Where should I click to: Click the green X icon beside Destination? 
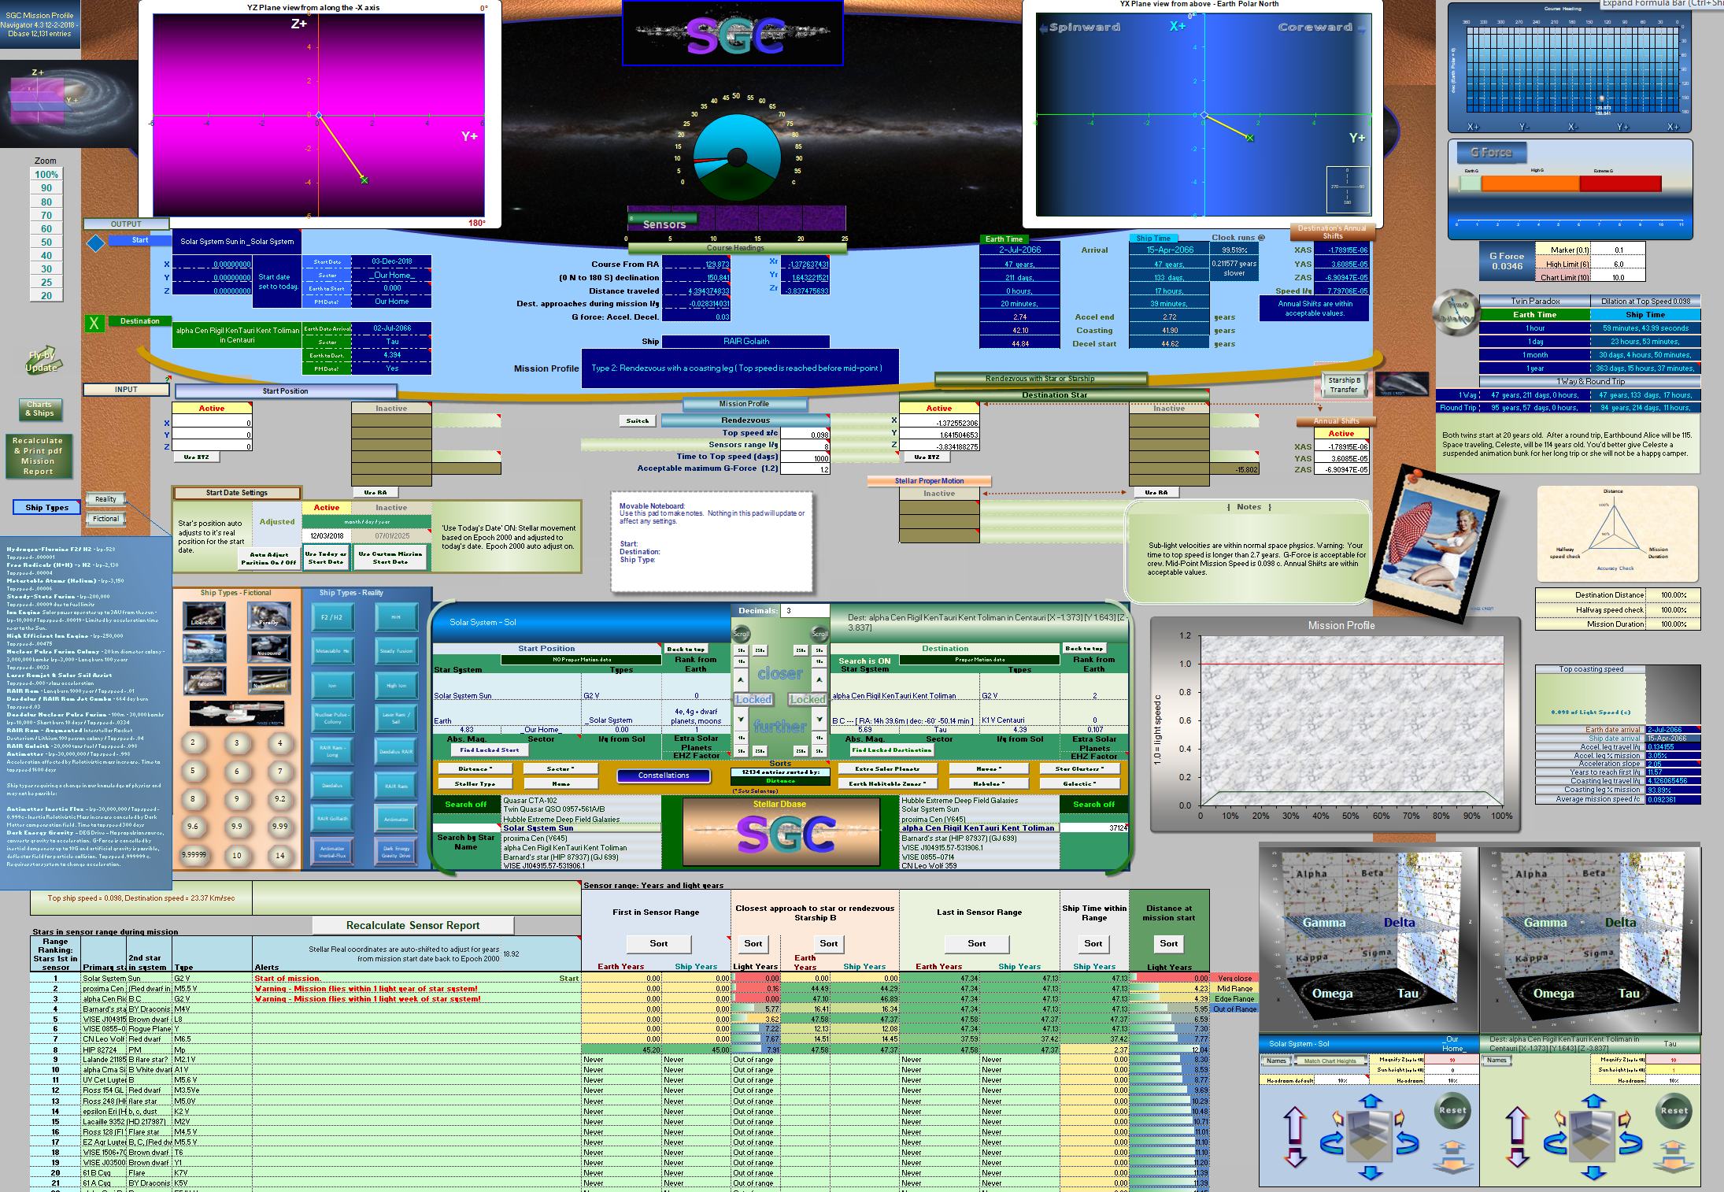94,324
